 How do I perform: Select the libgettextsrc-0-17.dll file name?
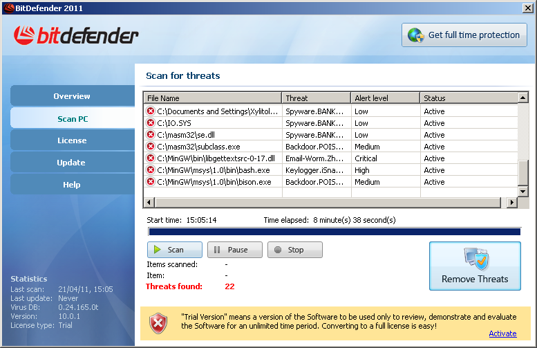point(216,158)
